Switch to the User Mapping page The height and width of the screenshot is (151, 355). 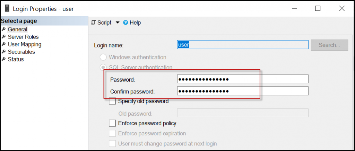tap(25, 44)
